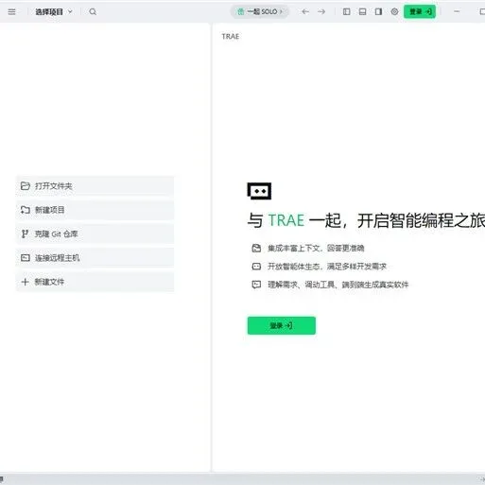The image size is (485, 485).
Task: Select 克隆 Git 仓库 option
Action: [x=95, y=234]
